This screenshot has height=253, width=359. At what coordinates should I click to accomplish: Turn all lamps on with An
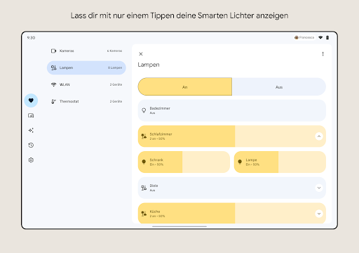point(185,87)
